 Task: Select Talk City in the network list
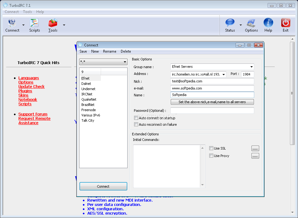point(88,120)
